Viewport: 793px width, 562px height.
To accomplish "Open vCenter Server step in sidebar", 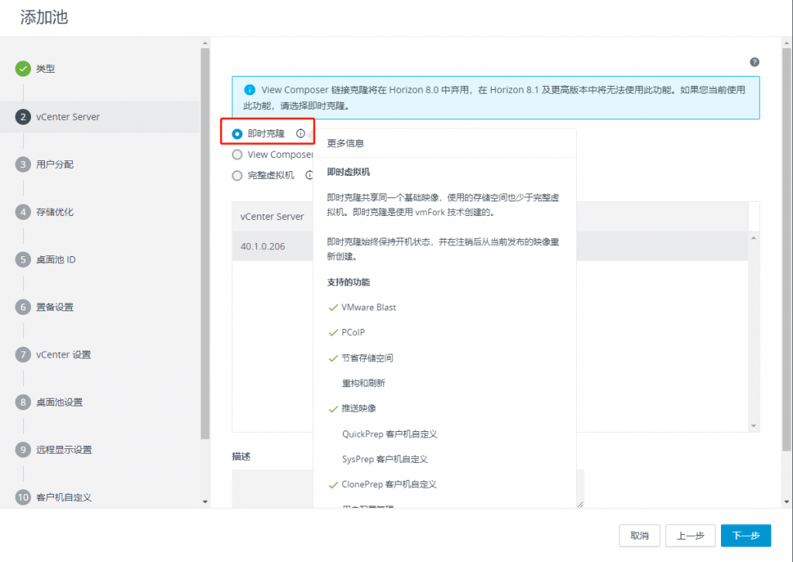I will point(68,117).
